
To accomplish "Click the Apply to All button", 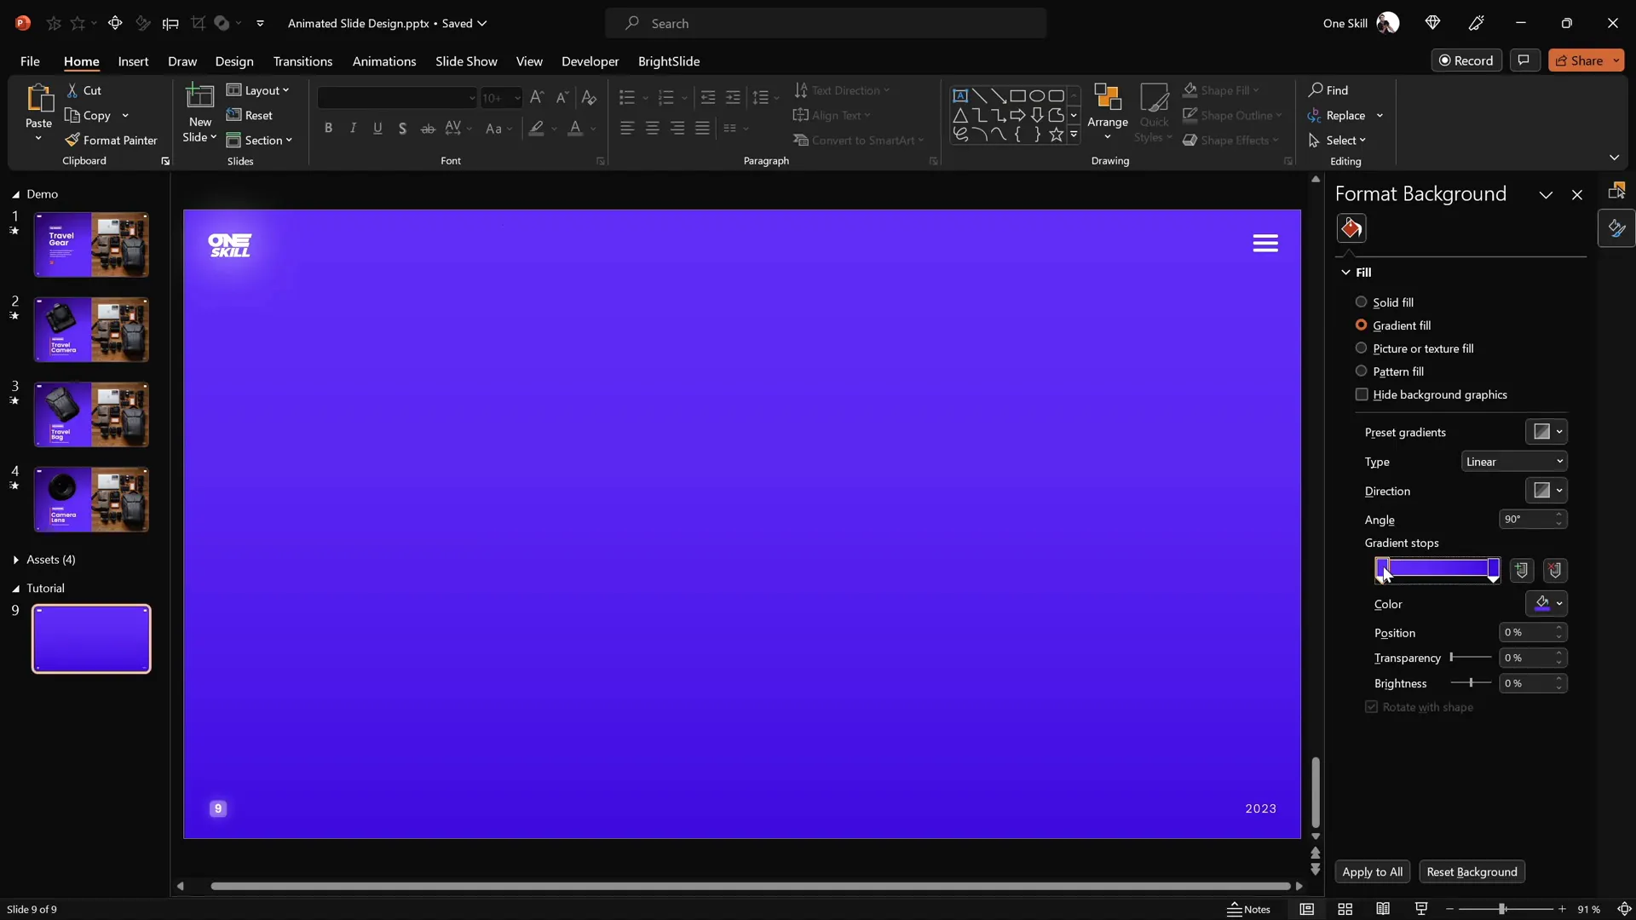I will pyautogui.click(x=1372, y=871).
